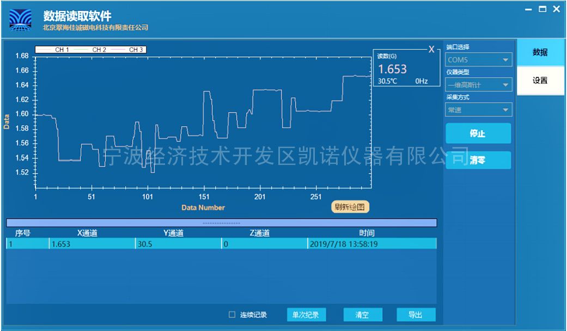The image size is (567, 331).
Task: Enable the 连续记录 checkbox
Action: tap(232, 315)
